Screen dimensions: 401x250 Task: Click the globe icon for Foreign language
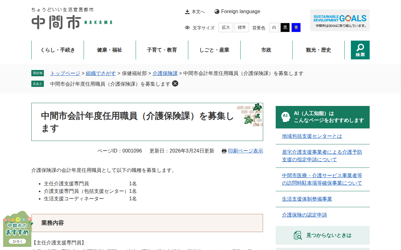tap(217, 12)
